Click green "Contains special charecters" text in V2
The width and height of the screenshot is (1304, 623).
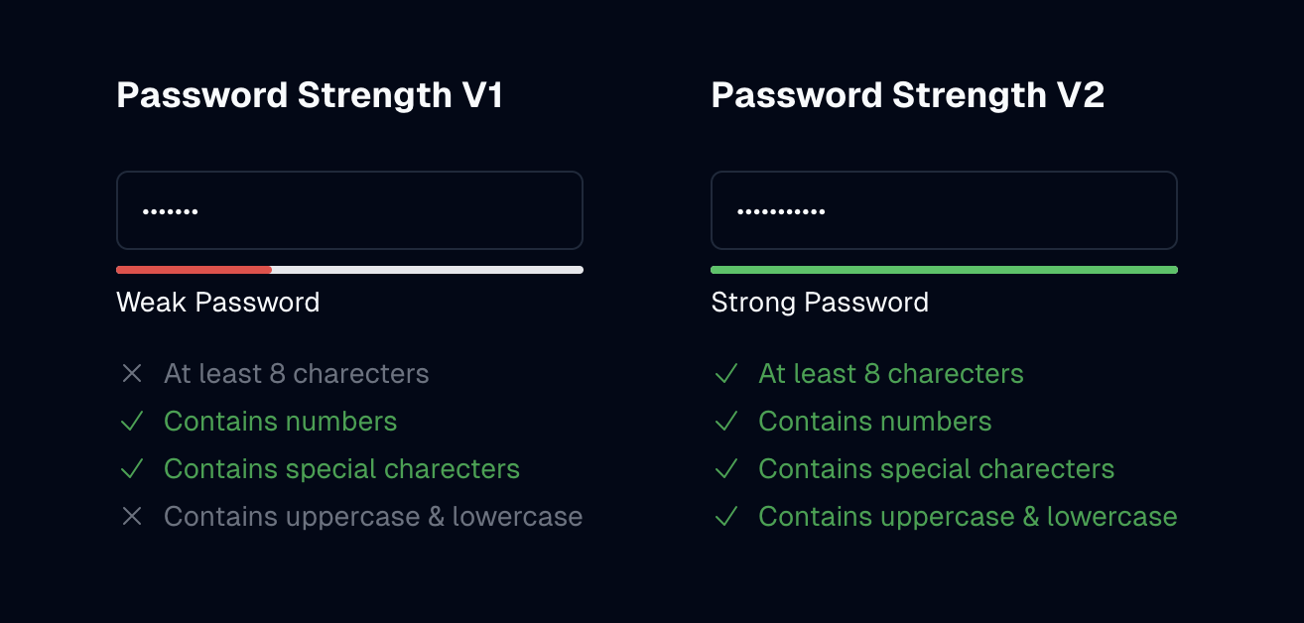pos(937,469)
